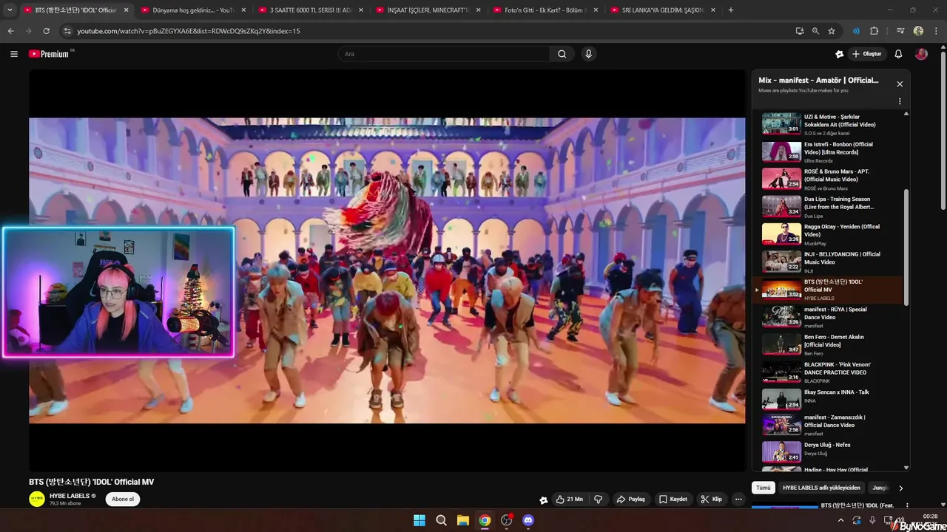Viewport: 947px width, 532px height.
Task: Click the Oluştur create button
Action: 866,54
